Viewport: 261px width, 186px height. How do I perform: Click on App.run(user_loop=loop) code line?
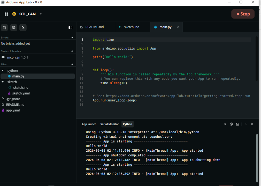click(x=115, y=100)
